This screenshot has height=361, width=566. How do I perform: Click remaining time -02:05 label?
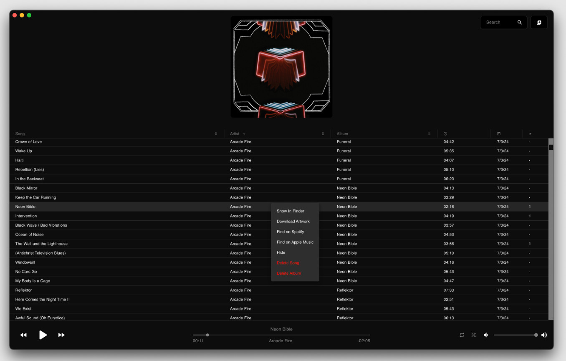click(x=364, y=341)
